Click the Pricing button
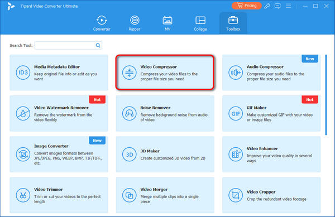This screenshot has height=217, width=335. [247, 6]
